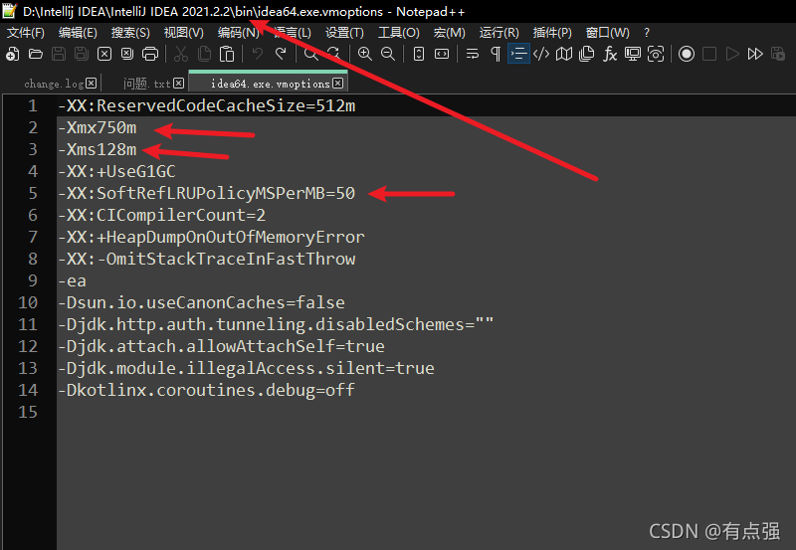Open the User Defined Language icon
Image resolution: width=796 pixels, height=550 pixels.
tap(541, 54)
